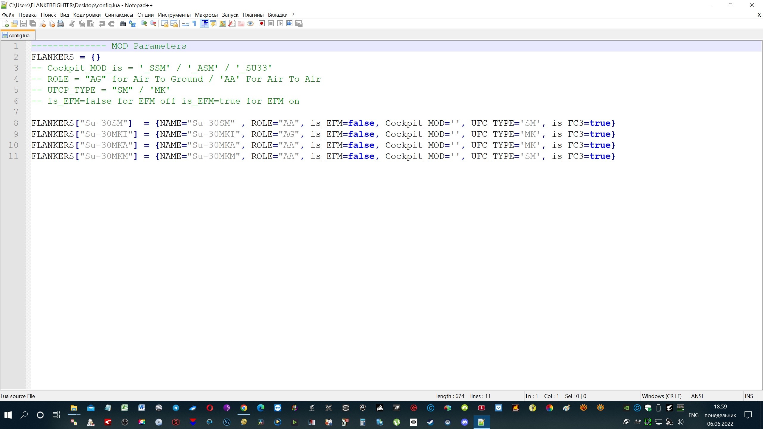Zoom out with the red minus magnifier

click(x=153, y=24)
